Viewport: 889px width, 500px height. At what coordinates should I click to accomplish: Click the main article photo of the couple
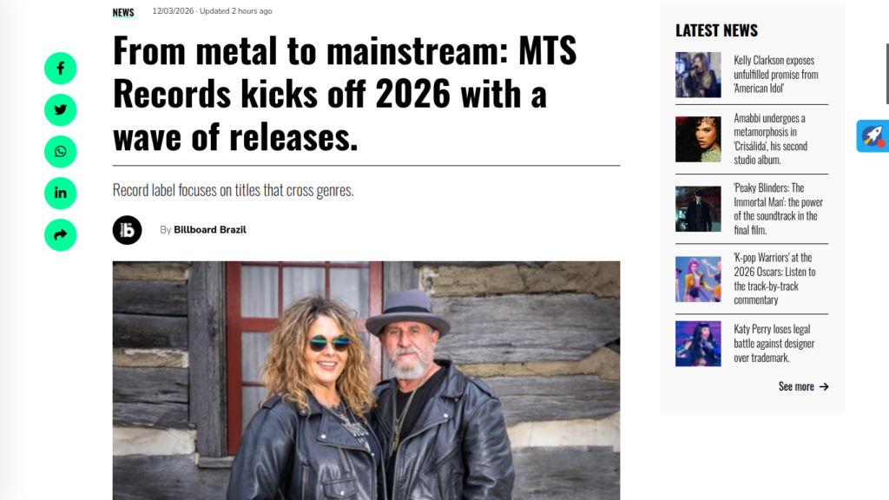coord(366,380)
